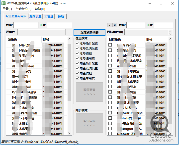Focus the right 包含 filter field
Screen dimensions: 179x145
click(x=136, y=25)
